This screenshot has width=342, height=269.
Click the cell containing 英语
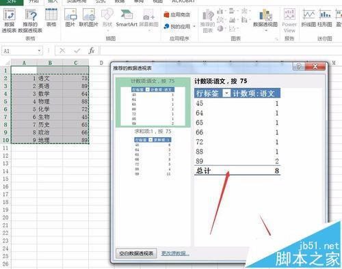[x=50, y=86]
